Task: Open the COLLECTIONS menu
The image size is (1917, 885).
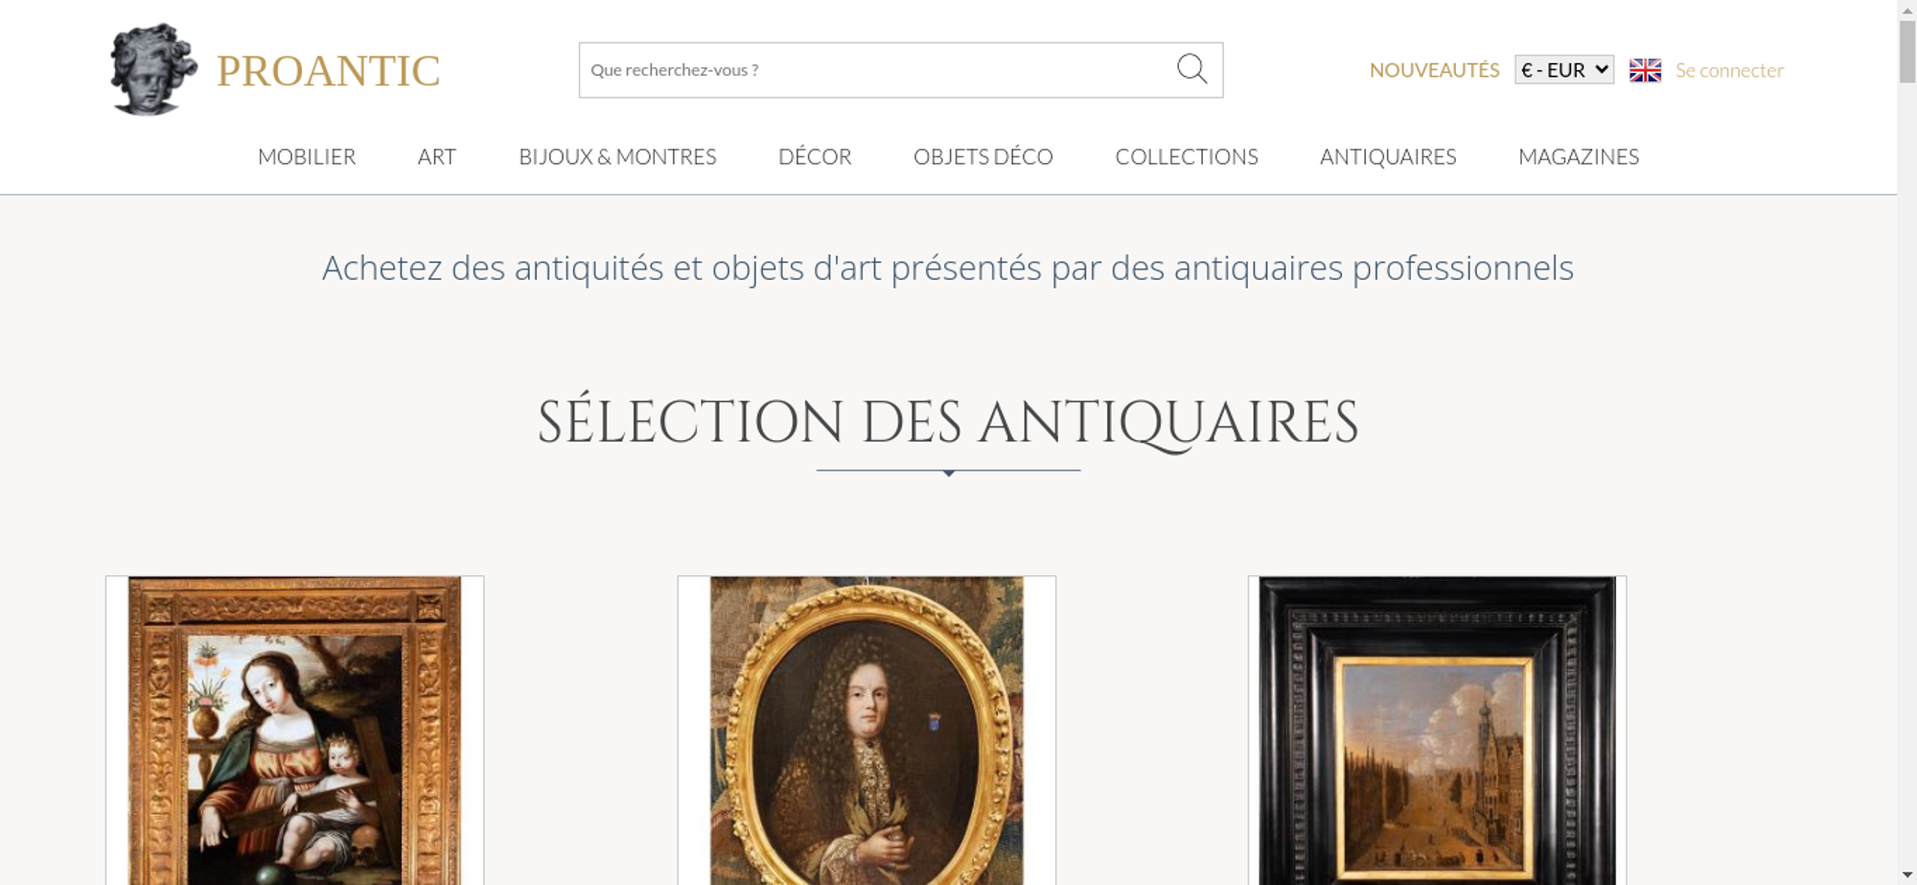Action: (1187, 156)
